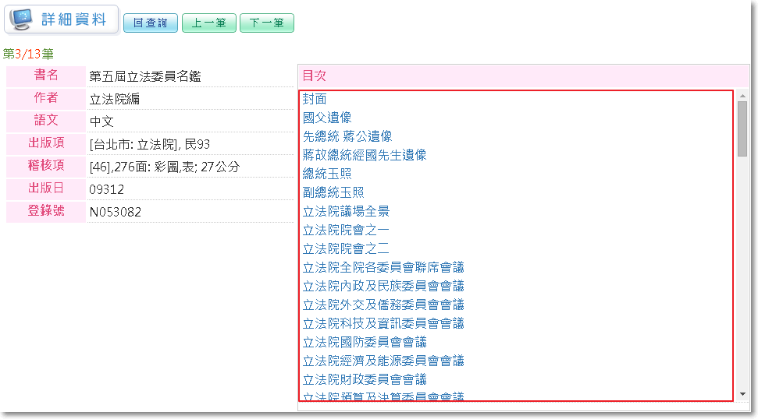Click the 總統玉照 link
This screenshot has width=758, height=419.
(327, 174)
